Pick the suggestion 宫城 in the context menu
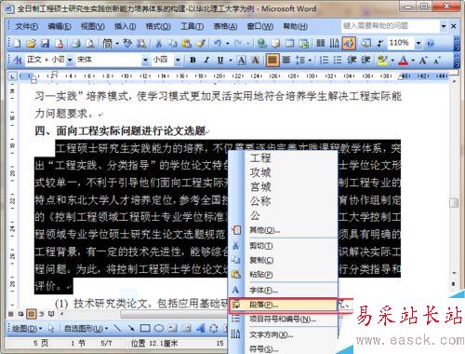 pos(260,187)
